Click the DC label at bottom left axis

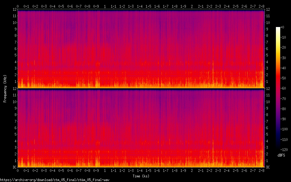(15, 167)
